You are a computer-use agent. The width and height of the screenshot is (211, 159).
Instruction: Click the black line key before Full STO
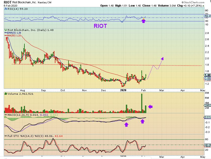coord(6,136)
